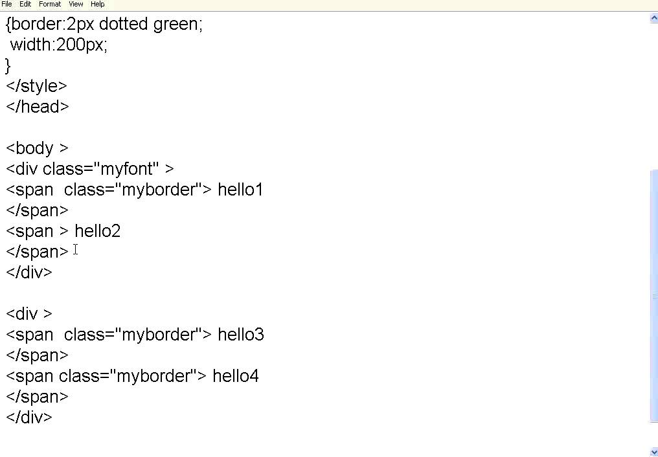Screen dimensions: 658x457
Task: Open the Format menu
Action: (50, 4)
